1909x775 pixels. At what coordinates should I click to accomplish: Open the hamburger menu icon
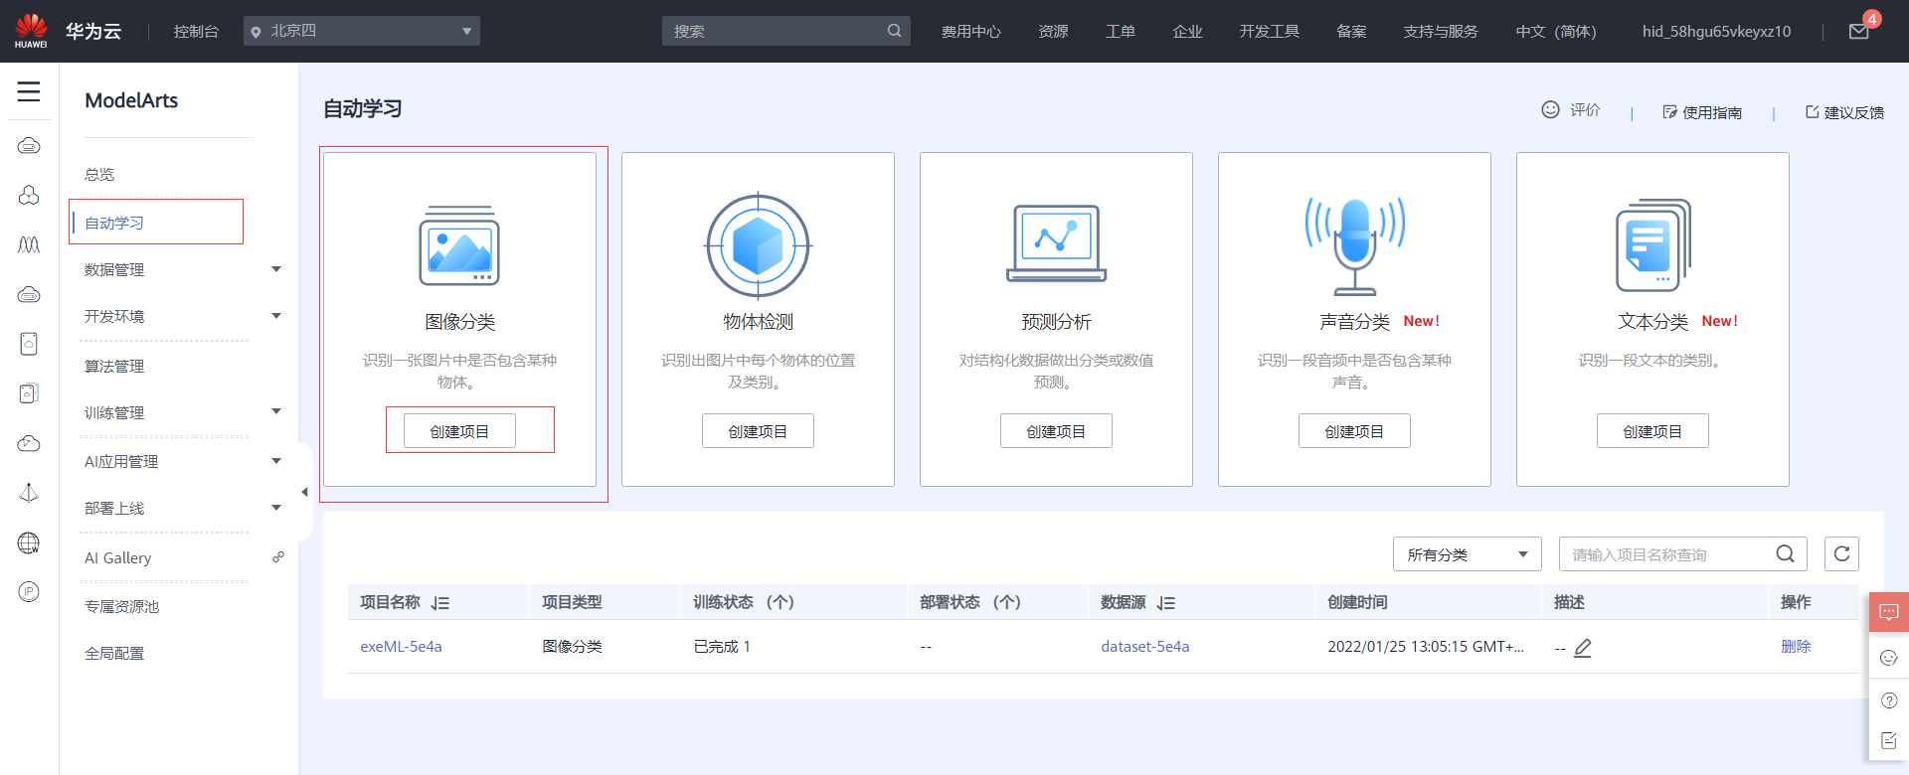tap(29, 92)
